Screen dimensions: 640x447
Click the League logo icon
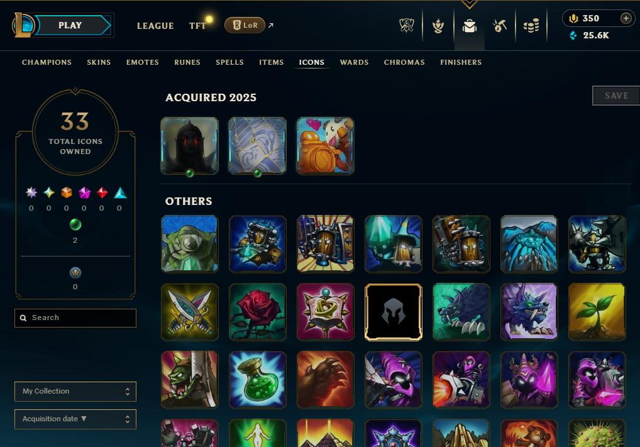coord(23,25)
